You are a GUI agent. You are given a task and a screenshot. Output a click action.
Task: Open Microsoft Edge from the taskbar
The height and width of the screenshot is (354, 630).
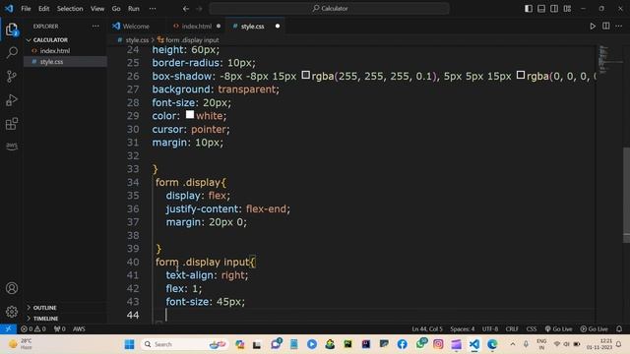point(492,344)
